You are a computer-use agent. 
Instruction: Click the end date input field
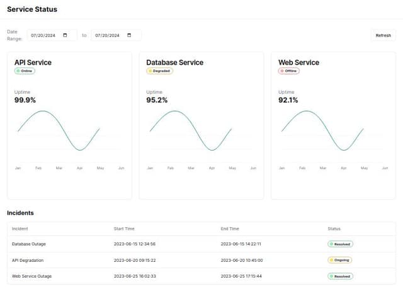point(108,35)
